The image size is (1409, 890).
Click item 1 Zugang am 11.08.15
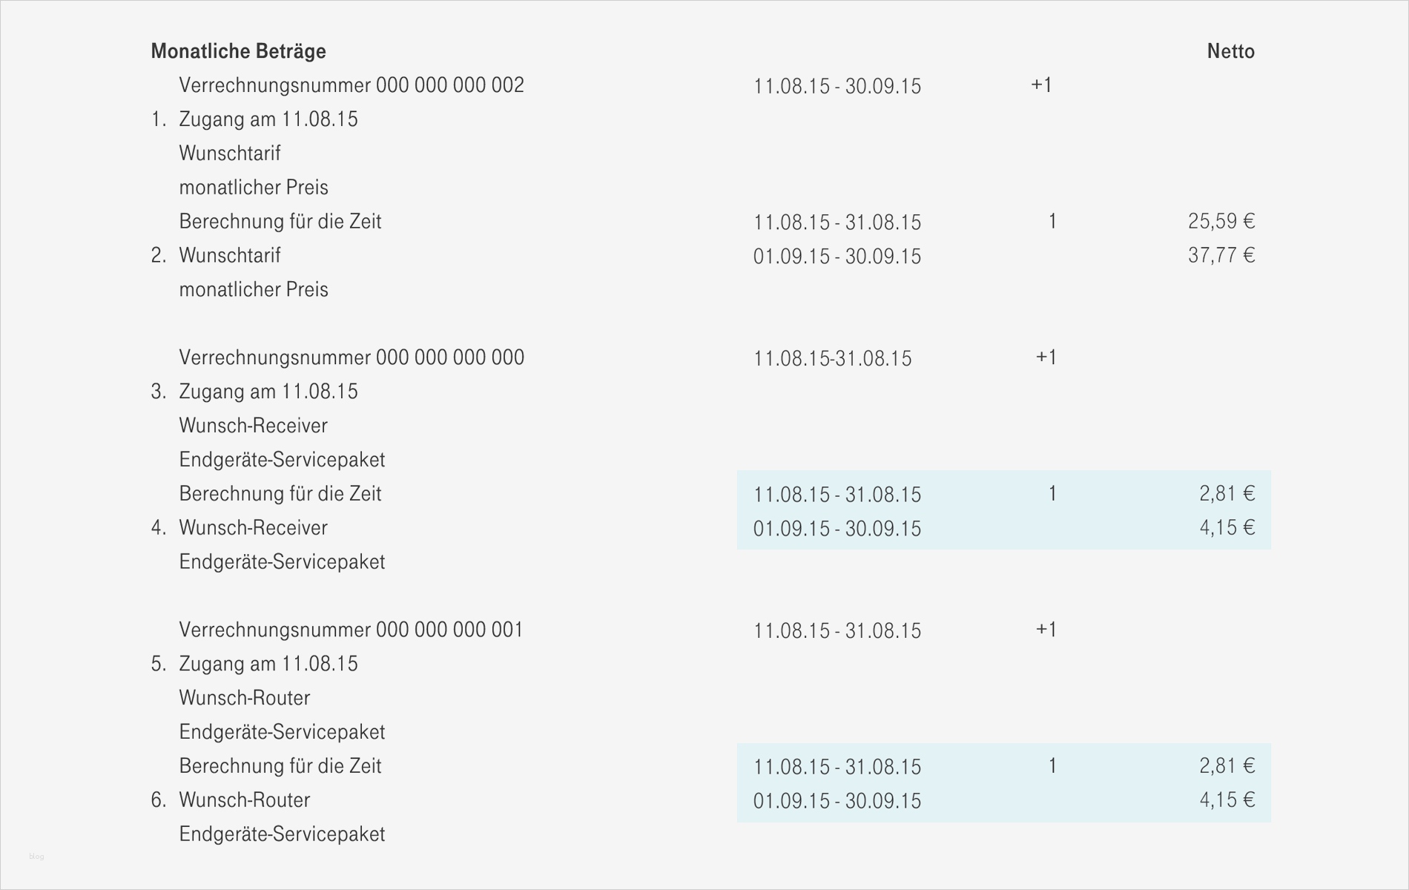coord(268,119)
